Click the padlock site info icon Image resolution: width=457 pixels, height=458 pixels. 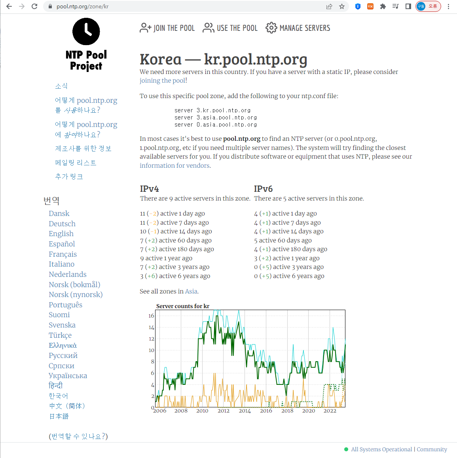50,6
